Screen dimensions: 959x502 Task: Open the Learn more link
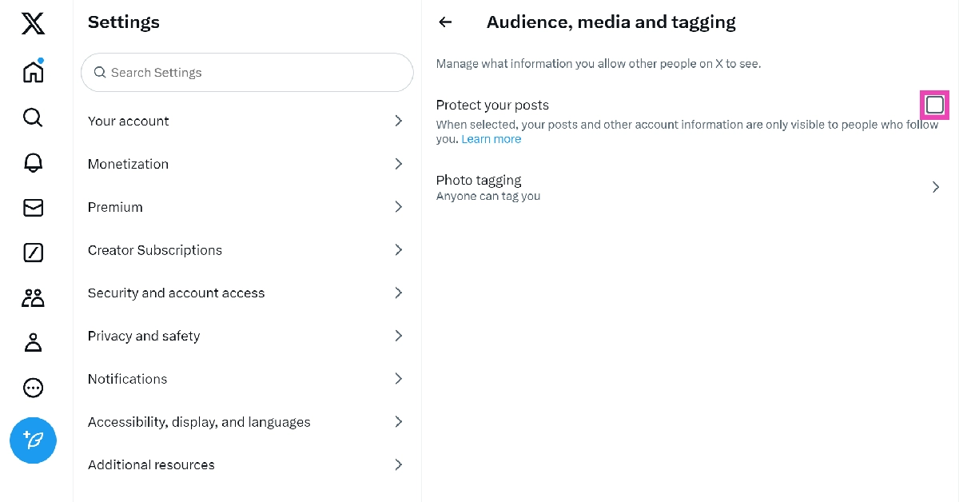click(x=491, y=139)
